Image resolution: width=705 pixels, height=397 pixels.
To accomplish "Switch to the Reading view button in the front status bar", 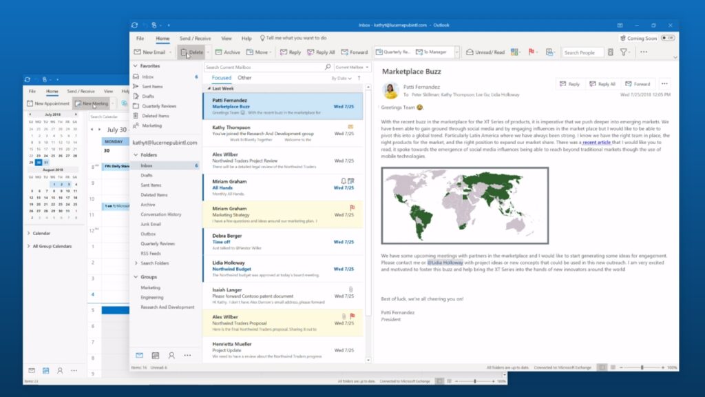I will [x=613, y=367].
